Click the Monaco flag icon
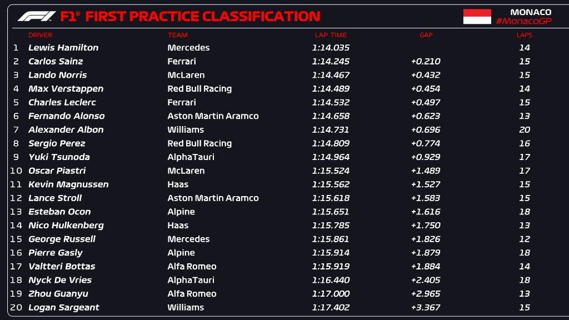This screenshot has width=569, height=320. pos(477,17)
